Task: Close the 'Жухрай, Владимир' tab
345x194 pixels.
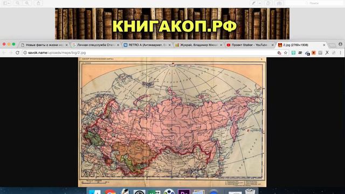Action: [x=221, y=45]
